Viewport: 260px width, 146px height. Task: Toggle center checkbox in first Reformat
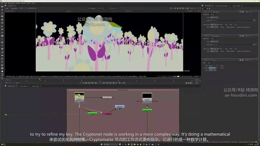tap(218, 25)
